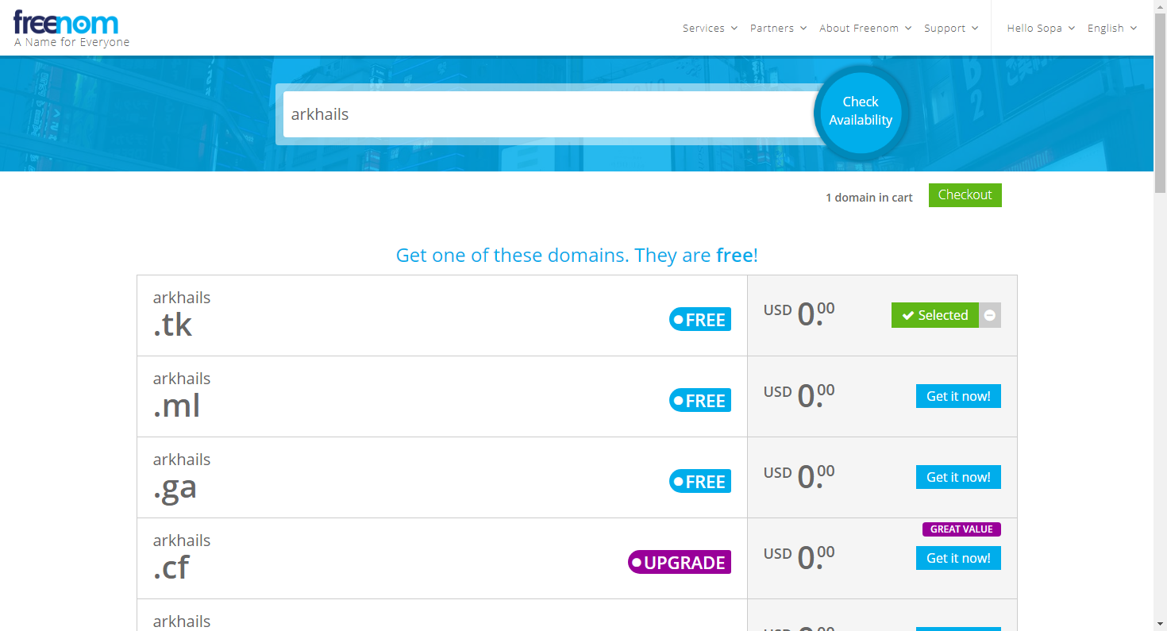Click the .ga domain extension text

pos(175,489)
